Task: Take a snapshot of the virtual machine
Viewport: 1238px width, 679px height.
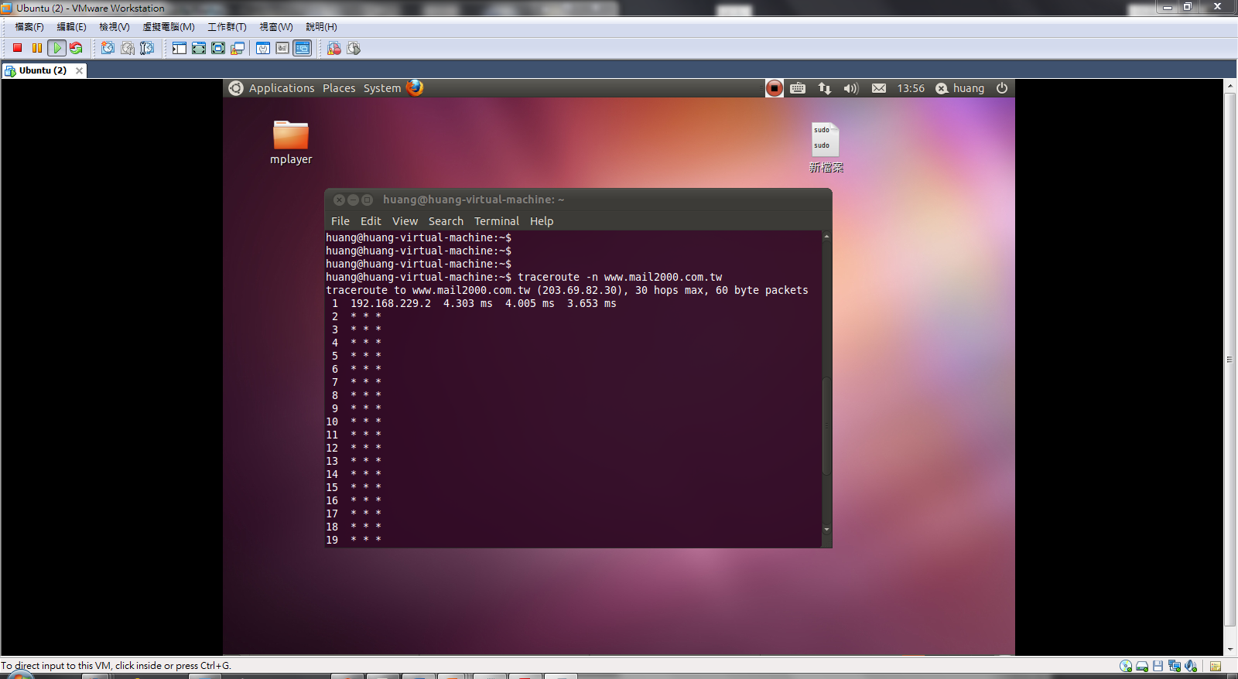Action: (108, 48)
